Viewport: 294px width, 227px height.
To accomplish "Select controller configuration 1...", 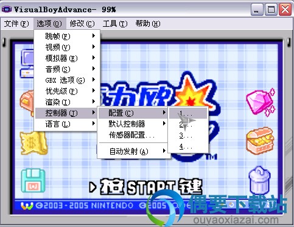I will point(188,113).
